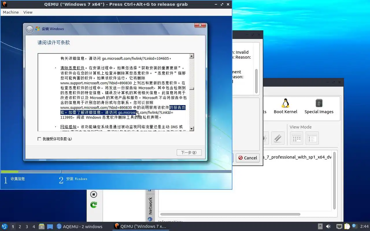Click the eraser icon in AQEMU toolbar
The image size is (370, 231).
pos(278,138)
